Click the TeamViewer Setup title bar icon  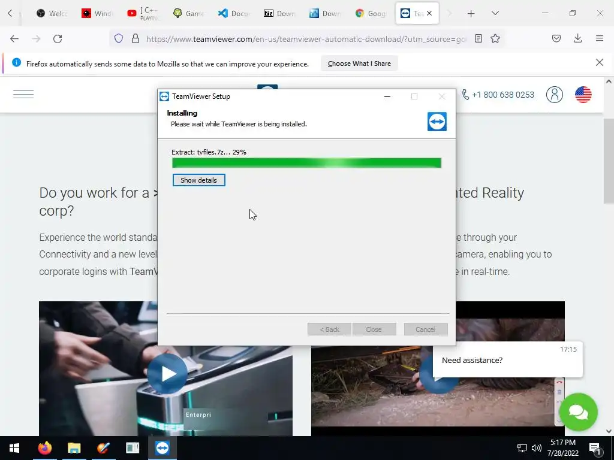164,96
